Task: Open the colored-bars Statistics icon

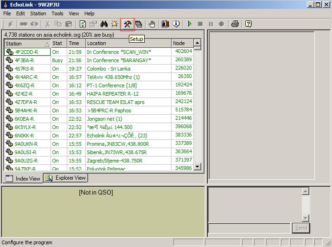Action: 165,24
